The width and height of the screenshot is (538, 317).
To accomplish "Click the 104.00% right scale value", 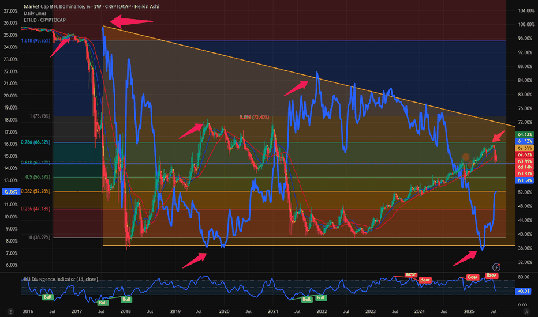I will pyautogui.click(x=526, y=10).
